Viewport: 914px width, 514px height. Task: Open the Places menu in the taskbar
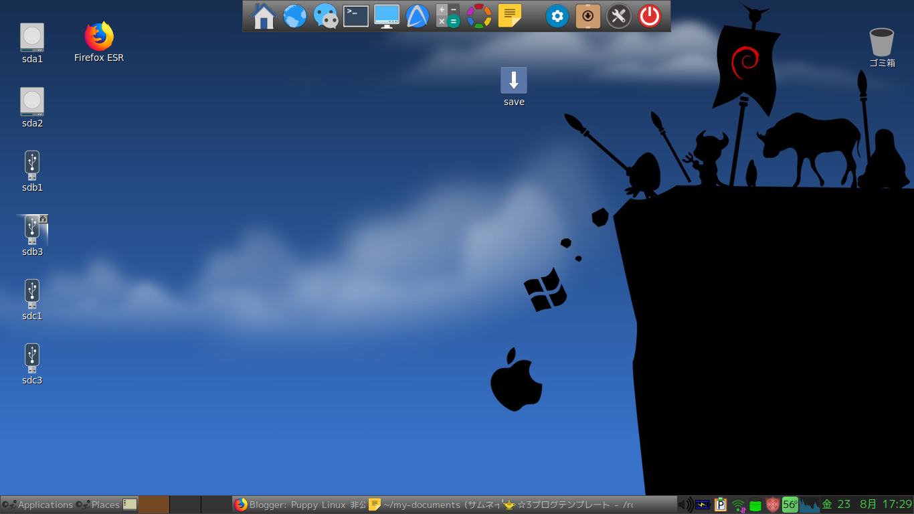click(98, 505)
